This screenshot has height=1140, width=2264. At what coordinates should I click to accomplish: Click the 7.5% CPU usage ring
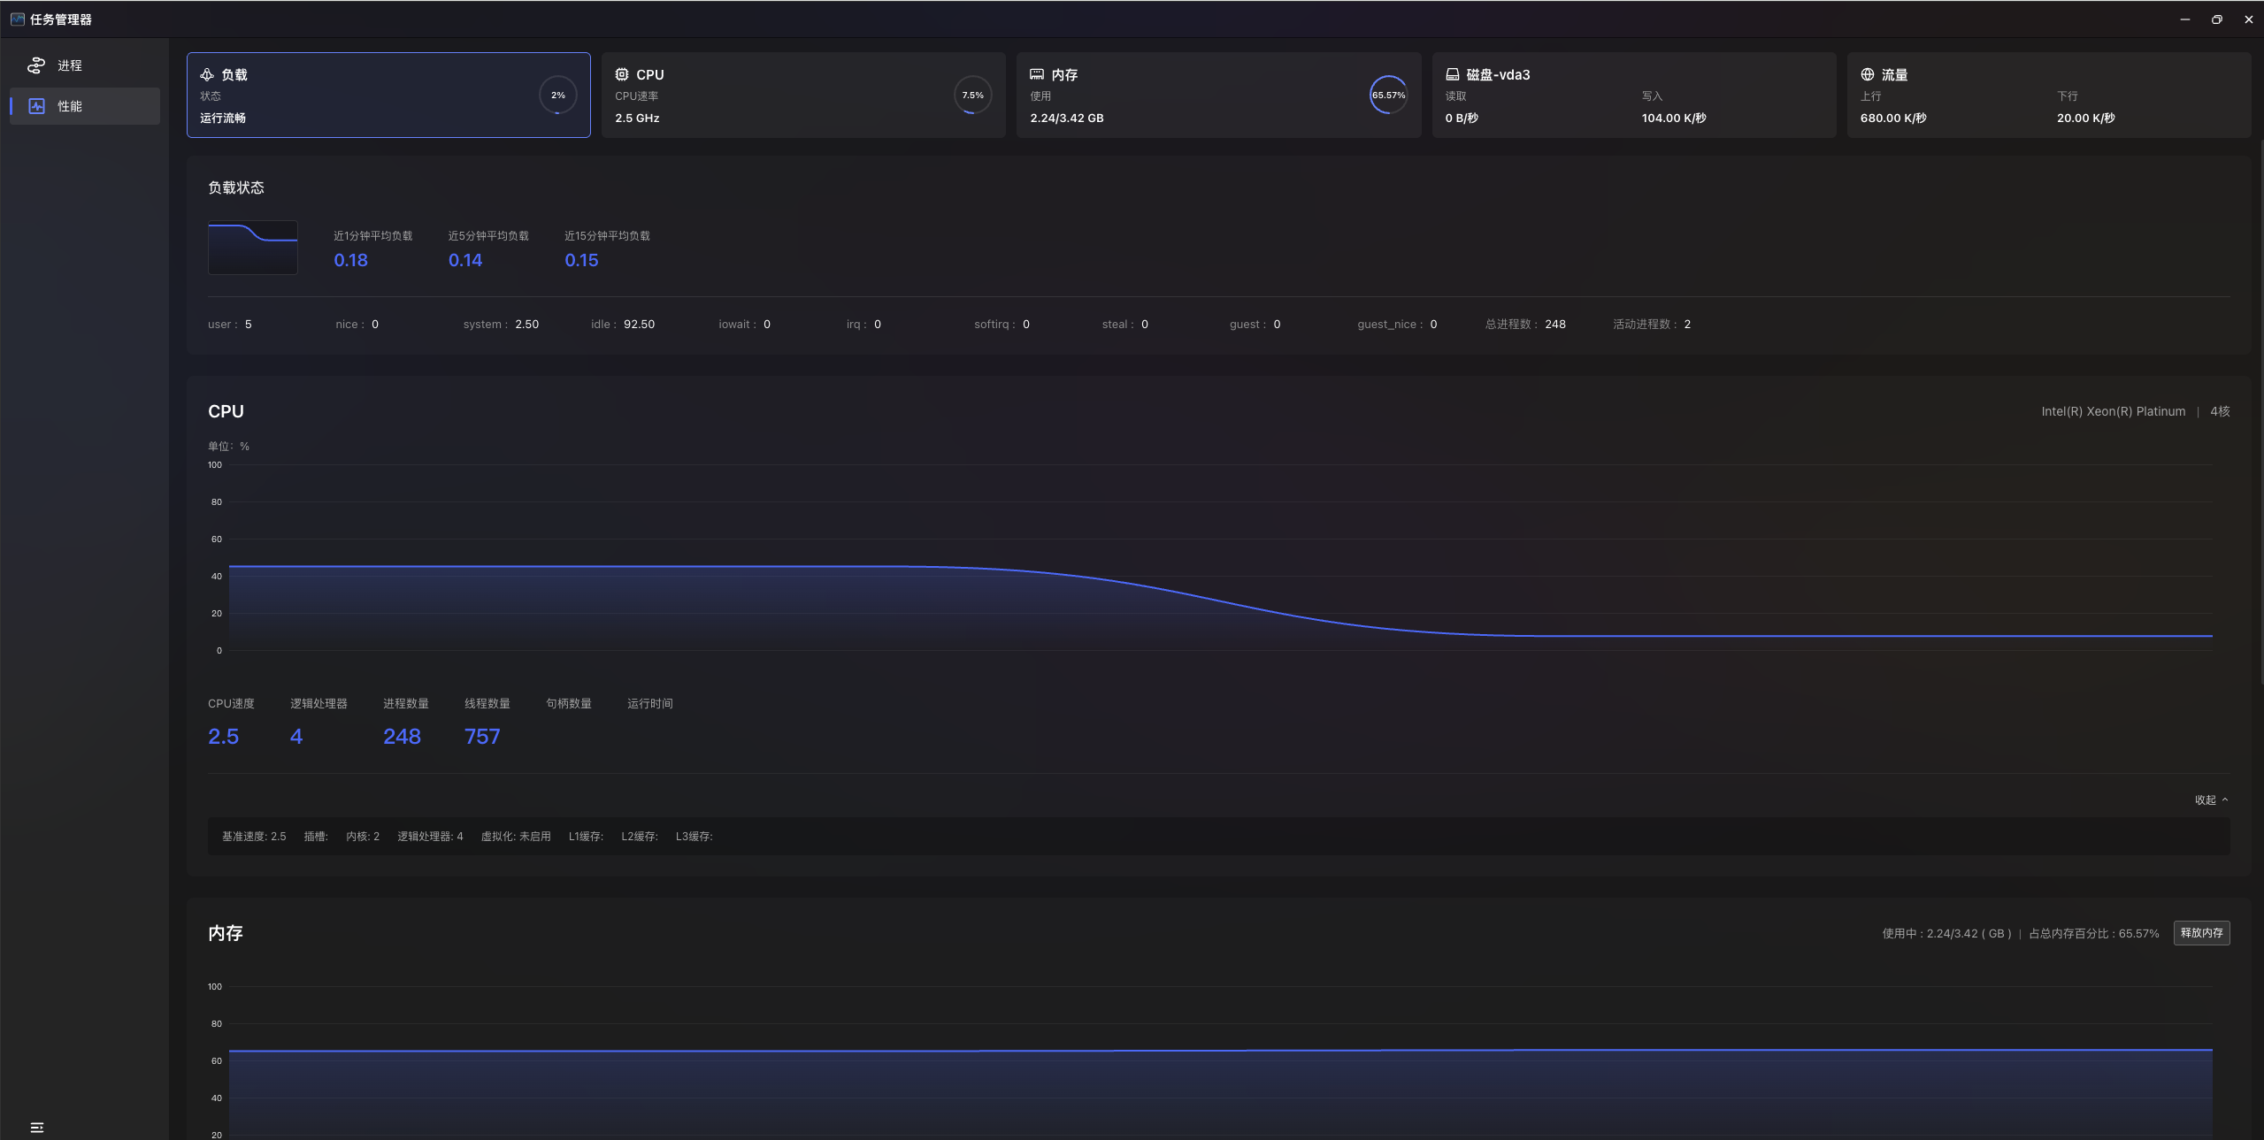click(x=972, y=96)
